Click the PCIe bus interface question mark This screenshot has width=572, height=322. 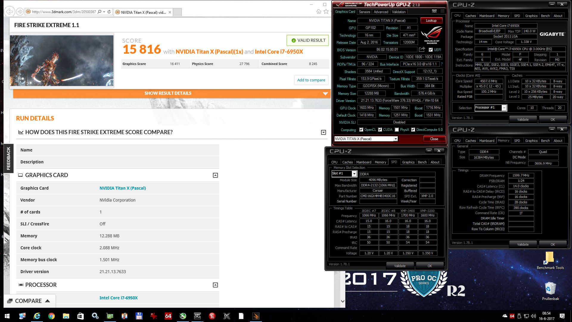(x=442, y=64)
